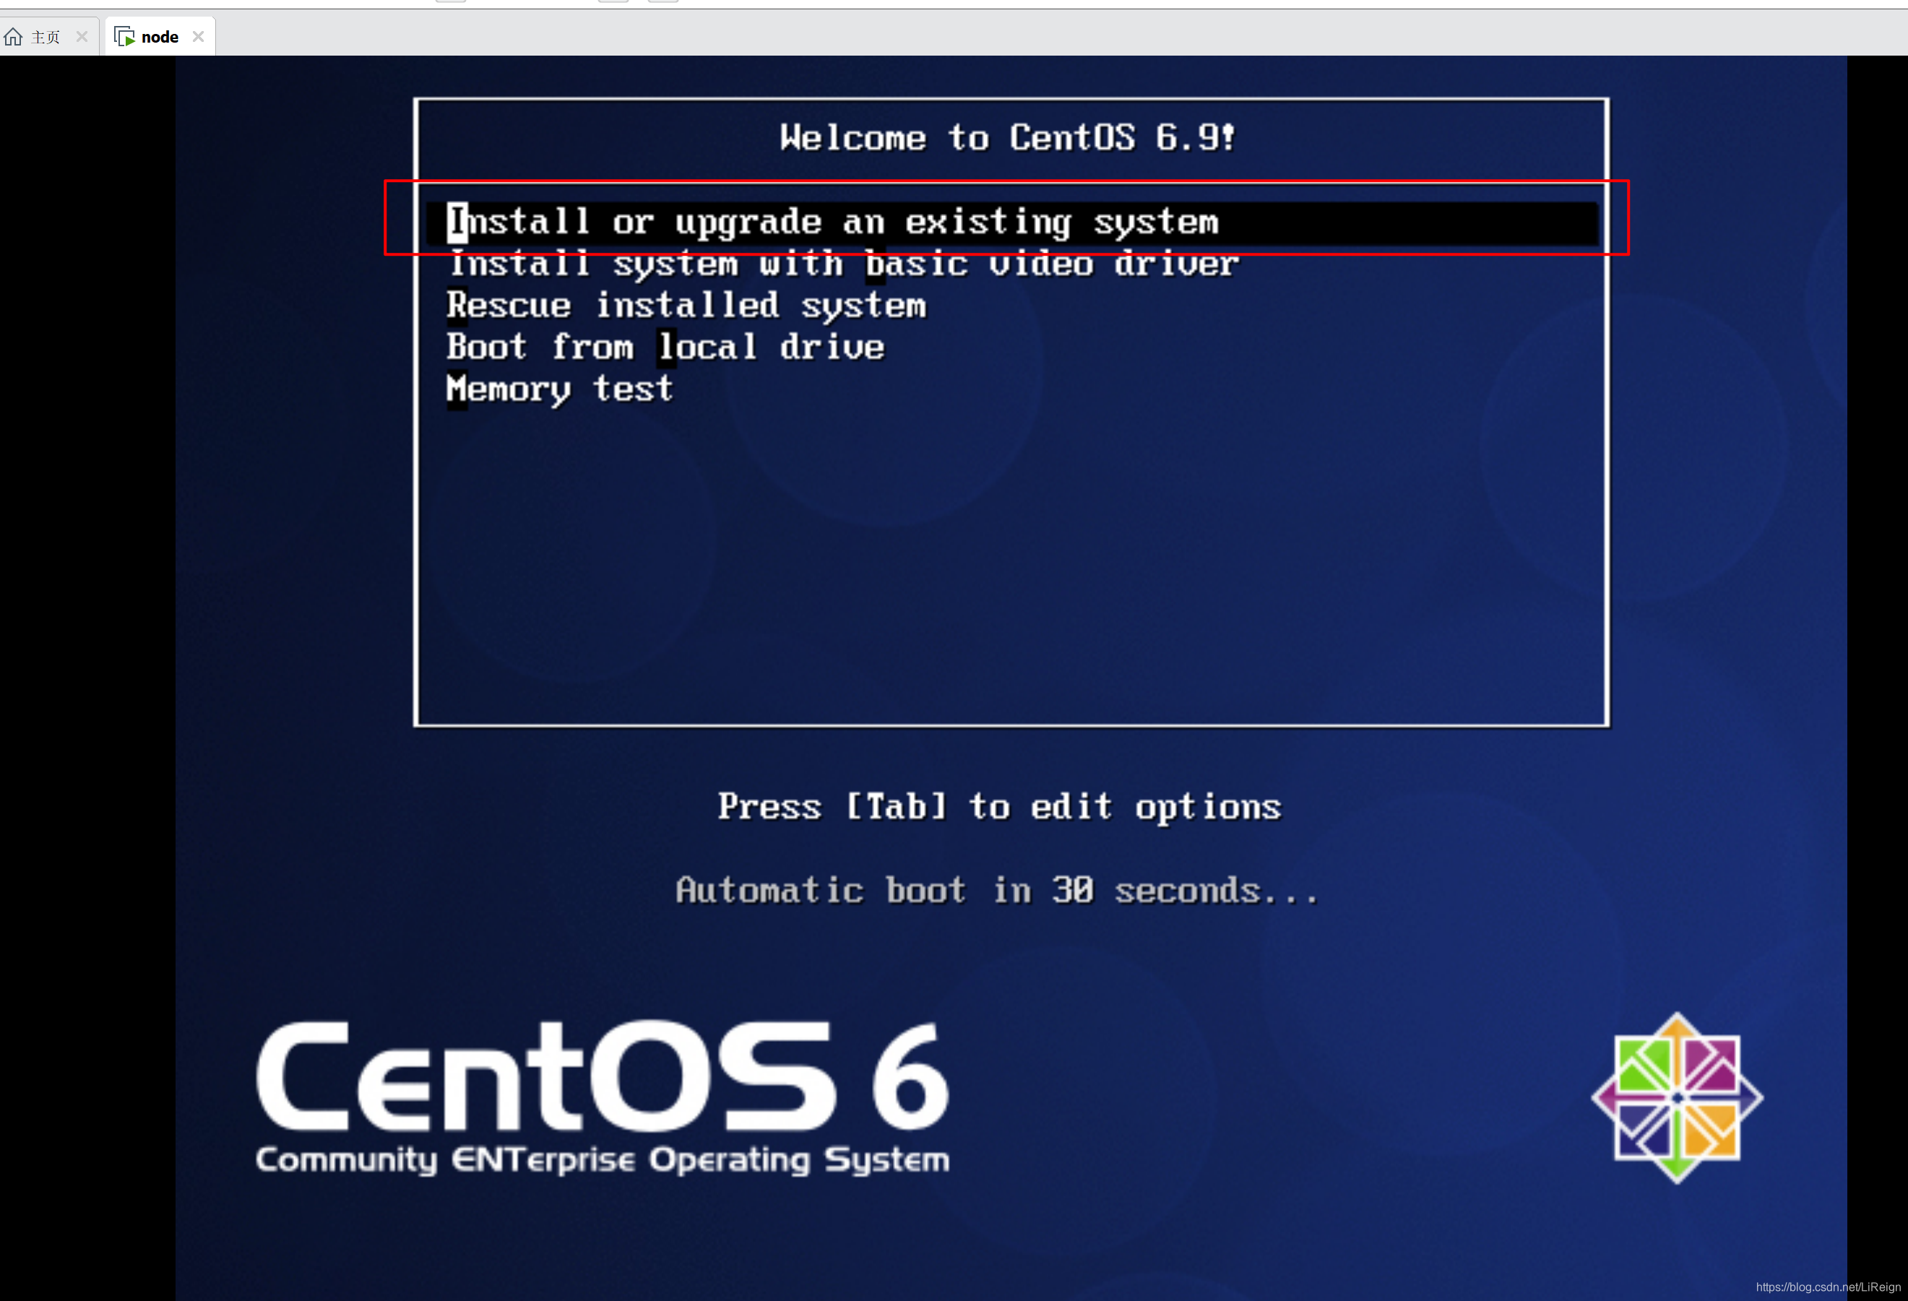Click the Press [Tab] to edit options text

[999, 807]
